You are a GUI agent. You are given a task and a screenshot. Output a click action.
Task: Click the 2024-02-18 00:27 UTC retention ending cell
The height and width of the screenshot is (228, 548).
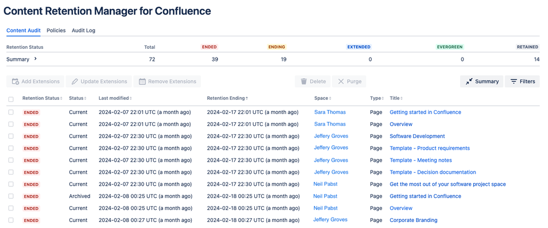253,220
